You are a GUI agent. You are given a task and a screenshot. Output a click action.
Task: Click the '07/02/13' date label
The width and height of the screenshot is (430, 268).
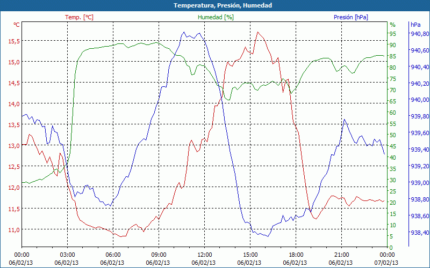pyautogui.click(x=386, y=263)
